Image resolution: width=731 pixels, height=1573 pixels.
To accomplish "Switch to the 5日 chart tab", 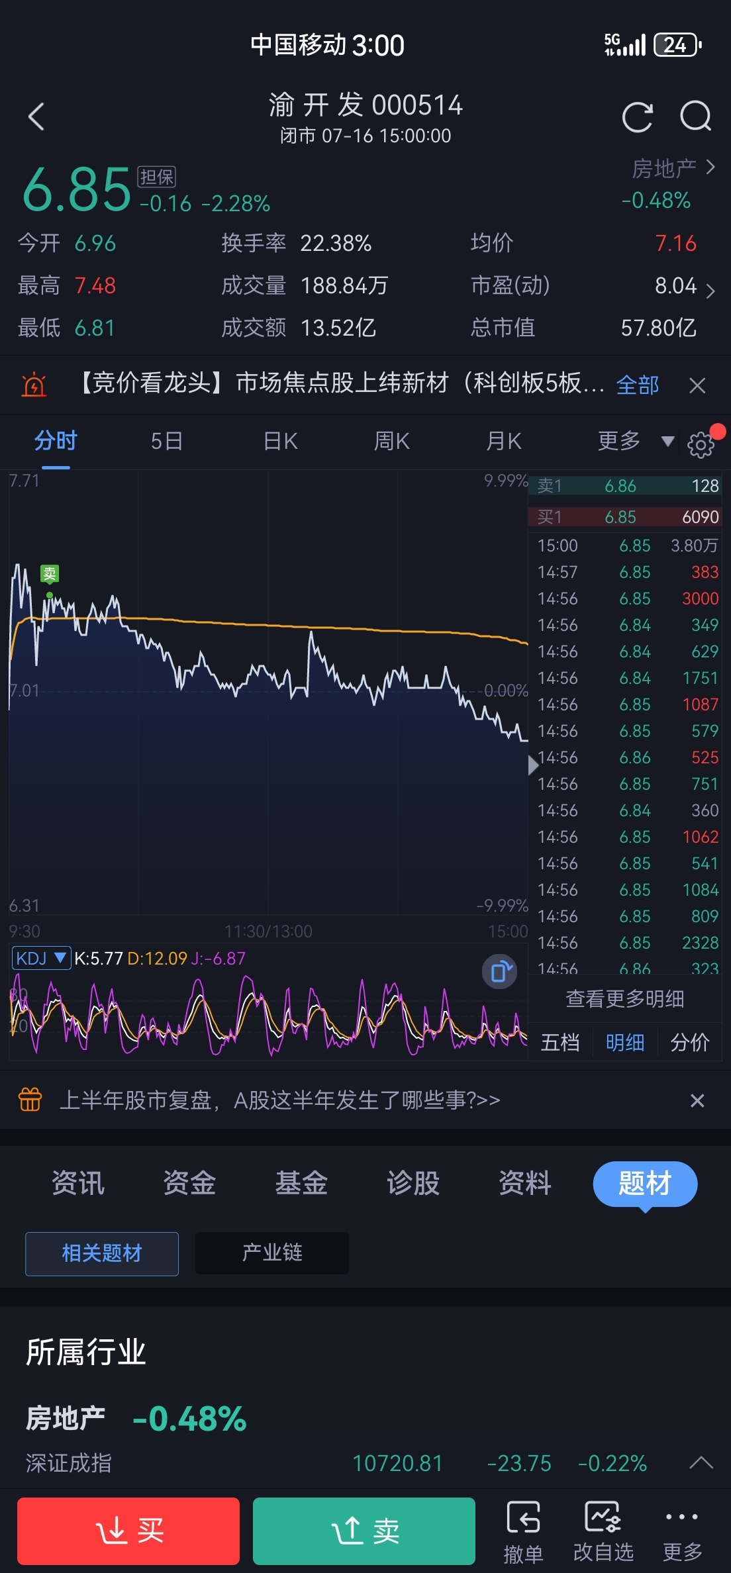I will 167,441.
